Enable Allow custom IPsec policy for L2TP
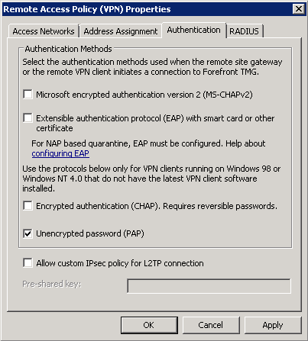The width and height of the screenshot is (308, 341). click(x=28, y=263)
